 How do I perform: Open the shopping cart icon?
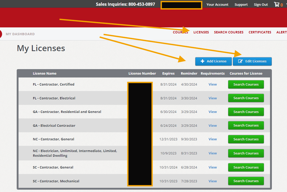(x=276, y=4)
